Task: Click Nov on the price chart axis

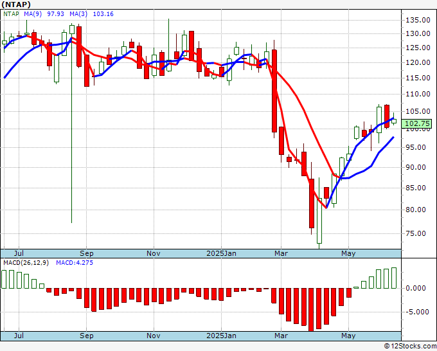Action: click(154, 253)
